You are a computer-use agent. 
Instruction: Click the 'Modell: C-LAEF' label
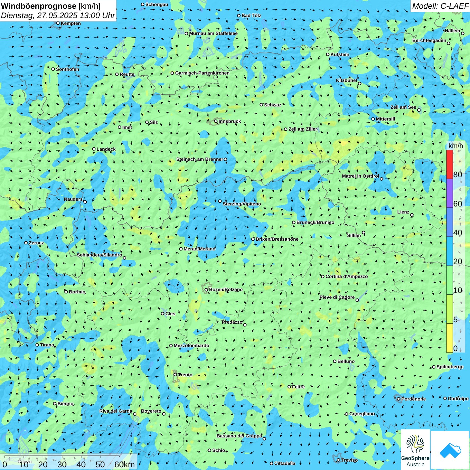(x=440, y=6)
